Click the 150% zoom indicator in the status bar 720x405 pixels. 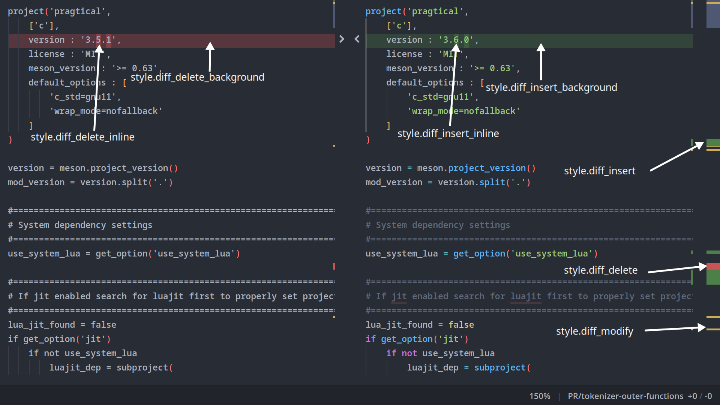540,396
